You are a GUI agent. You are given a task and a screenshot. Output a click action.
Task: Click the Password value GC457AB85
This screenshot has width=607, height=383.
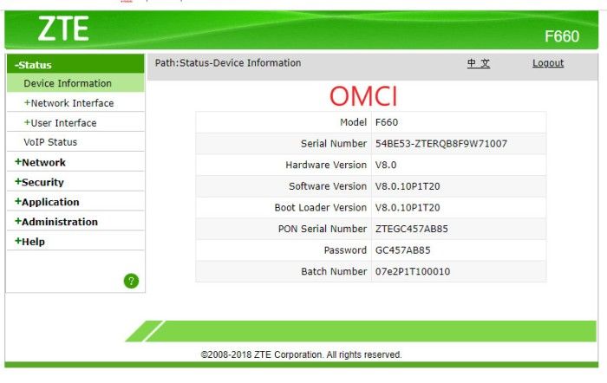point(402,250)
